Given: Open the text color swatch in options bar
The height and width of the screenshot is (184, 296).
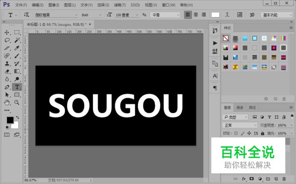Looking at the screenshot, I should click(215, 15).
